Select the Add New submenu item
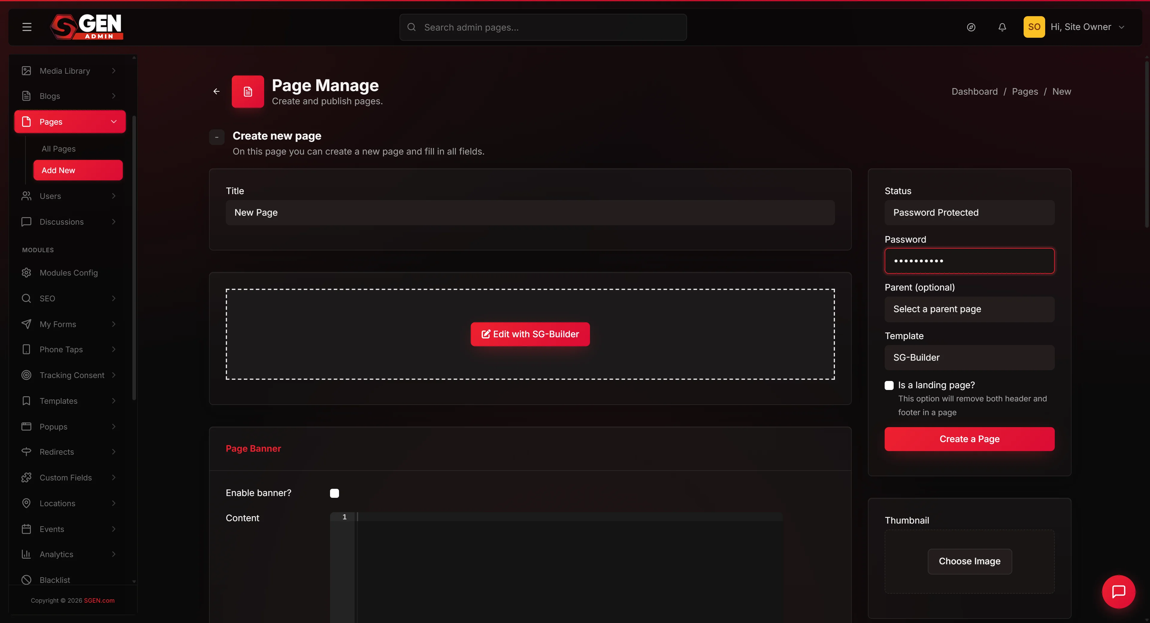 coord(78,170)
